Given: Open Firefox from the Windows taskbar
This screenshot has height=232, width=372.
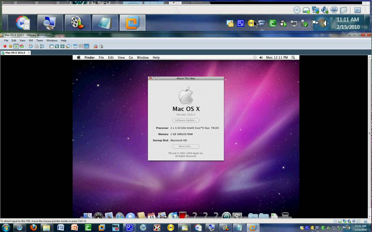Looking at the screenshot, I should point(34,228).
